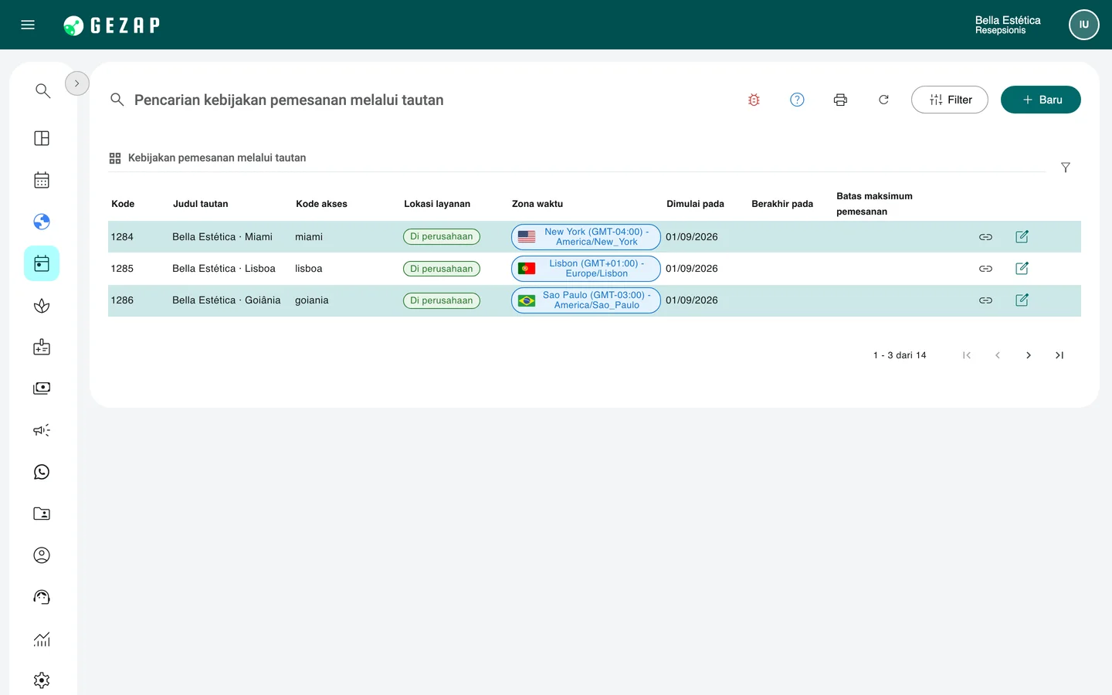
Task: Jump to the first page of results
Action: point(967,355)
